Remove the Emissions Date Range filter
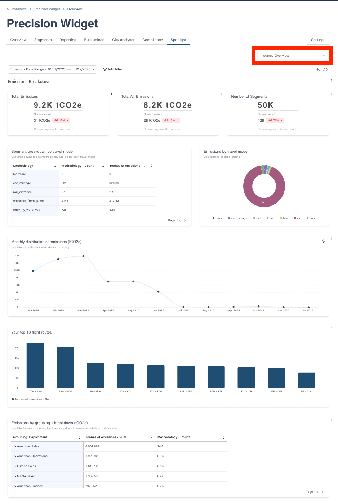Screen dimensions: 338x504 click(94, 69)
